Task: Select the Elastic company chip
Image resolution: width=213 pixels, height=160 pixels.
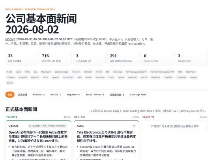Action: point(111,77)
